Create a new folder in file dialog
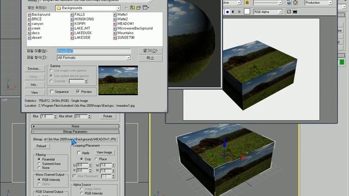 coord(139,8)
